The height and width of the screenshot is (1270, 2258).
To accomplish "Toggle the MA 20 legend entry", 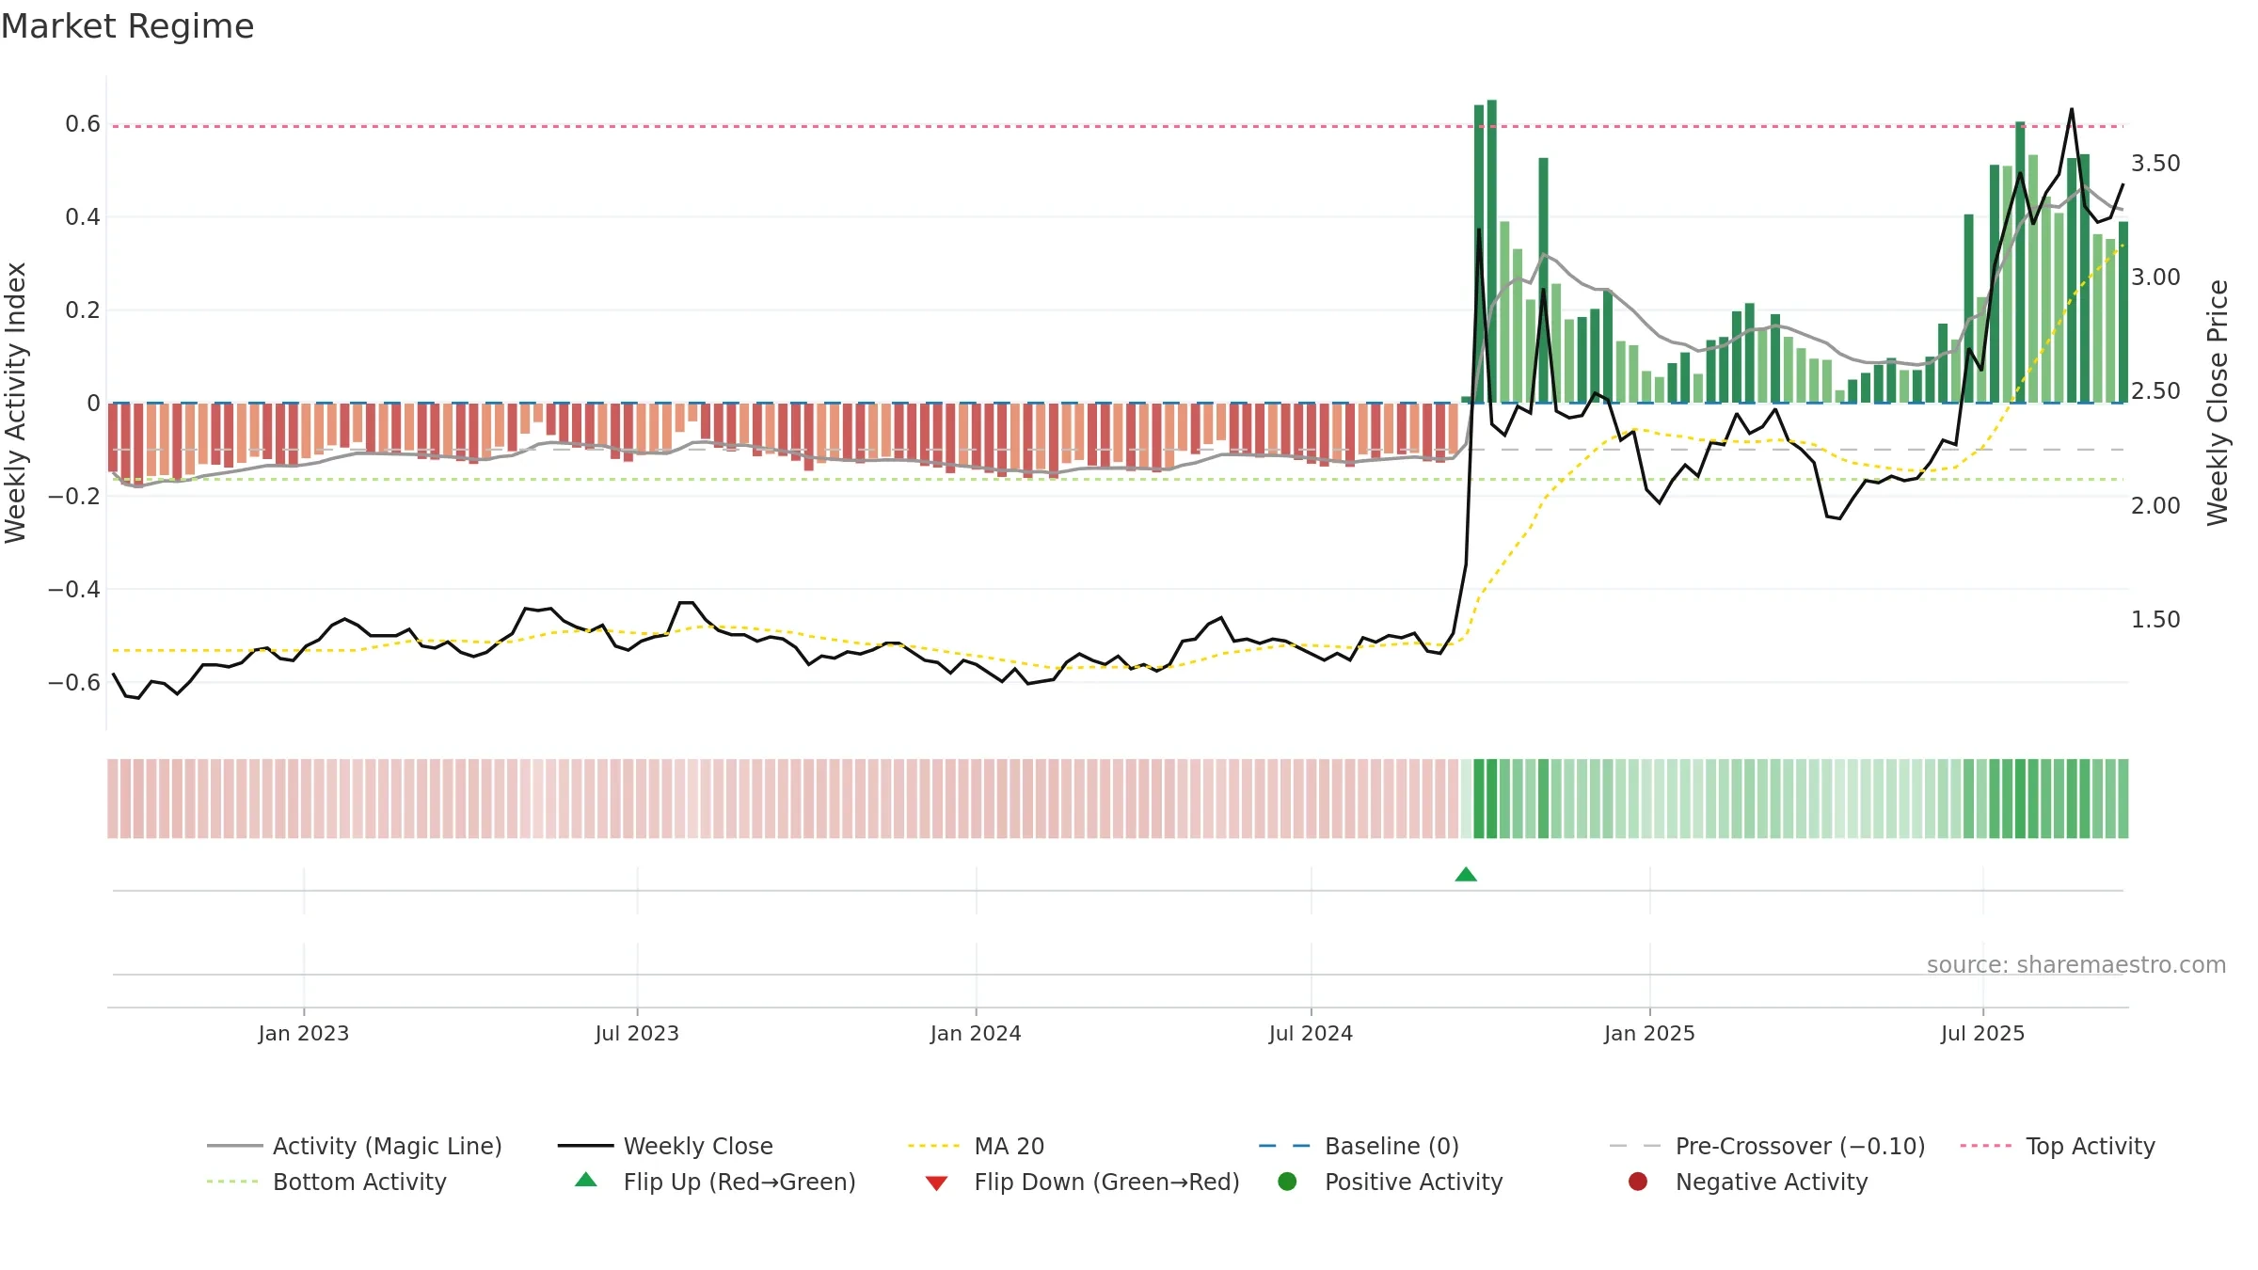I will pos(977,1146).
